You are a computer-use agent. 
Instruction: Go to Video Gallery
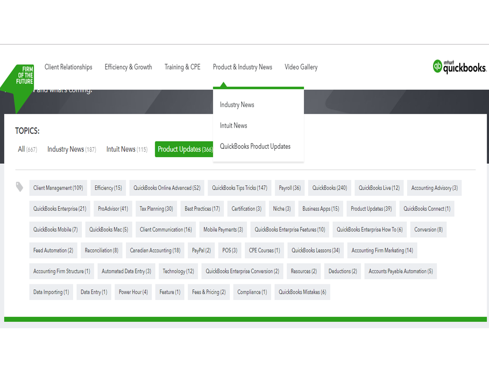(301, 67)
